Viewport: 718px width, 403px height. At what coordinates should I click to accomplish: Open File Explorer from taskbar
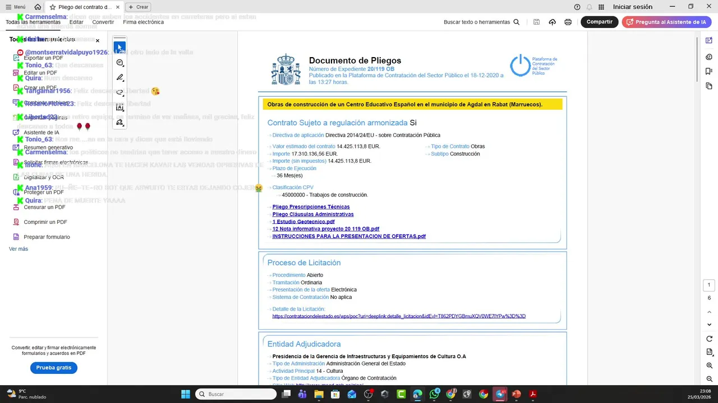coord(319,394)
